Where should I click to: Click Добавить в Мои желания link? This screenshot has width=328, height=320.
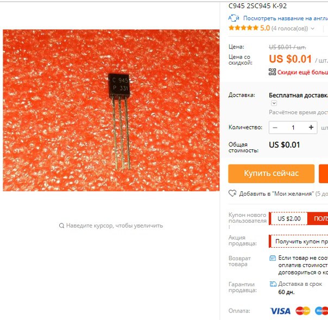coord(276,193)
